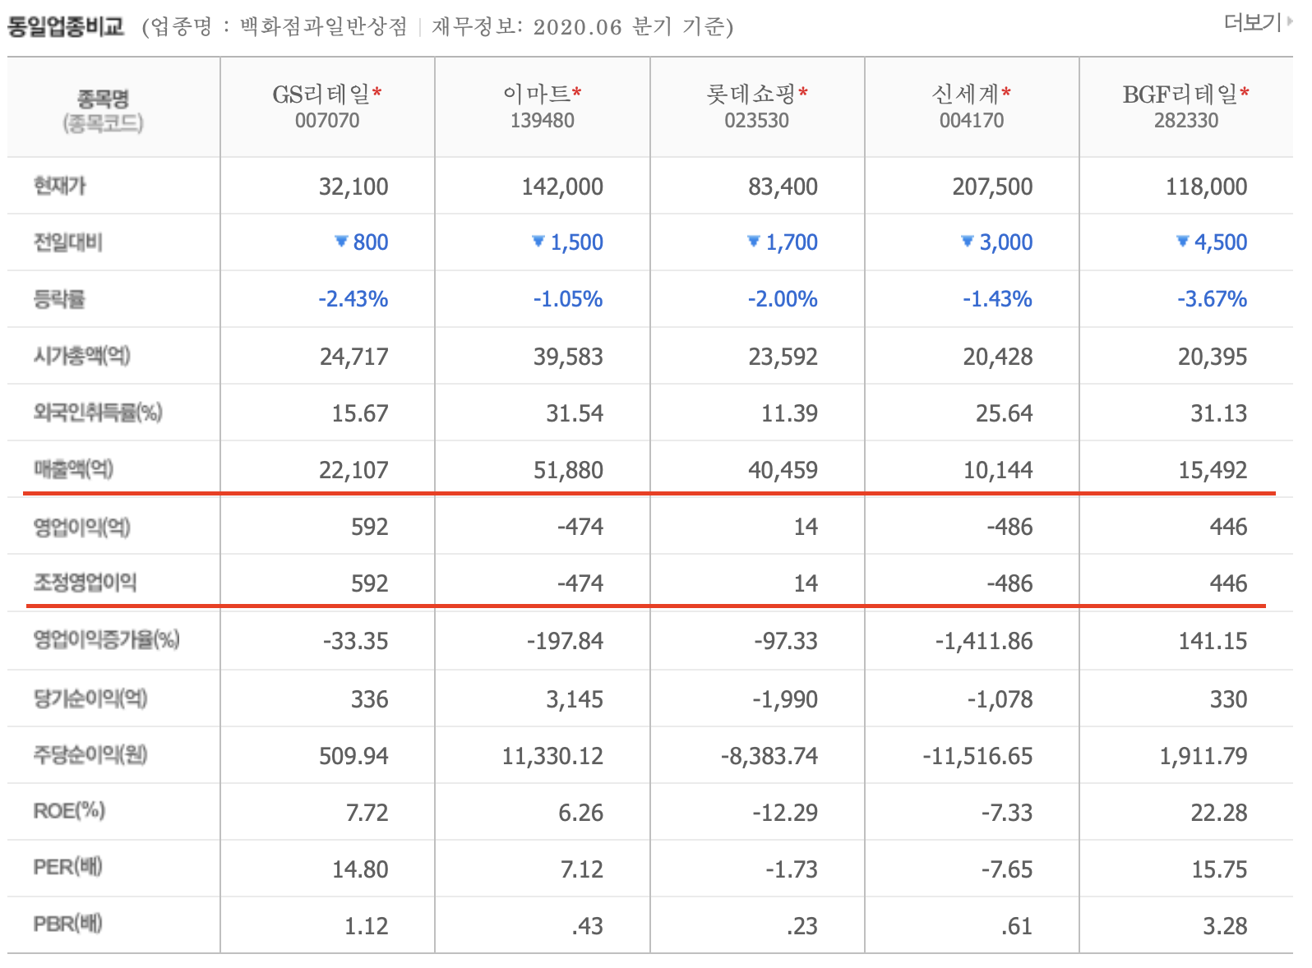The height and width of the screenshot is (968, 1312).
Task: Click the 동일업종비교 heading
Action: (x=66, y=26)
